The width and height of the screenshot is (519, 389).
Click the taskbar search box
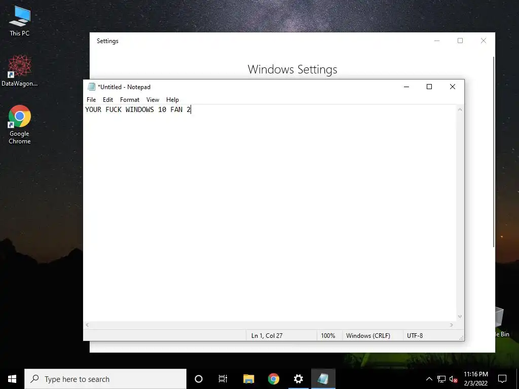[105, 379]
